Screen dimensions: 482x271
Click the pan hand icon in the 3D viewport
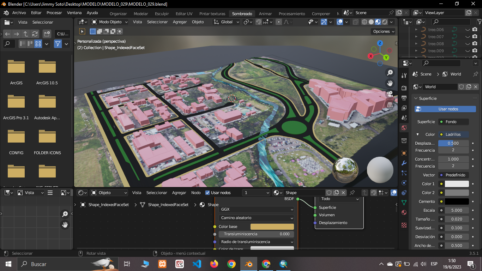point(390,83)
